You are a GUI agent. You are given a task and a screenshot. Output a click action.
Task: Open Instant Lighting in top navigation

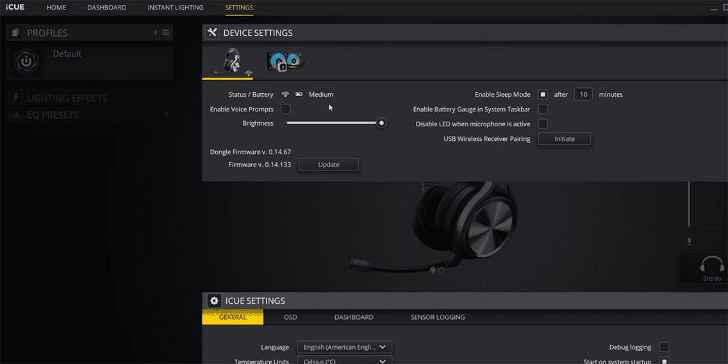coord(176,8)
